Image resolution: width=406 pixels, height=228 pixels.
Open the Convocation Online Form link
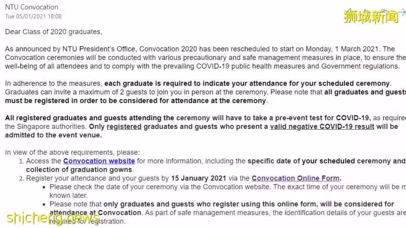pyautogui.click(x=296, y=178)
